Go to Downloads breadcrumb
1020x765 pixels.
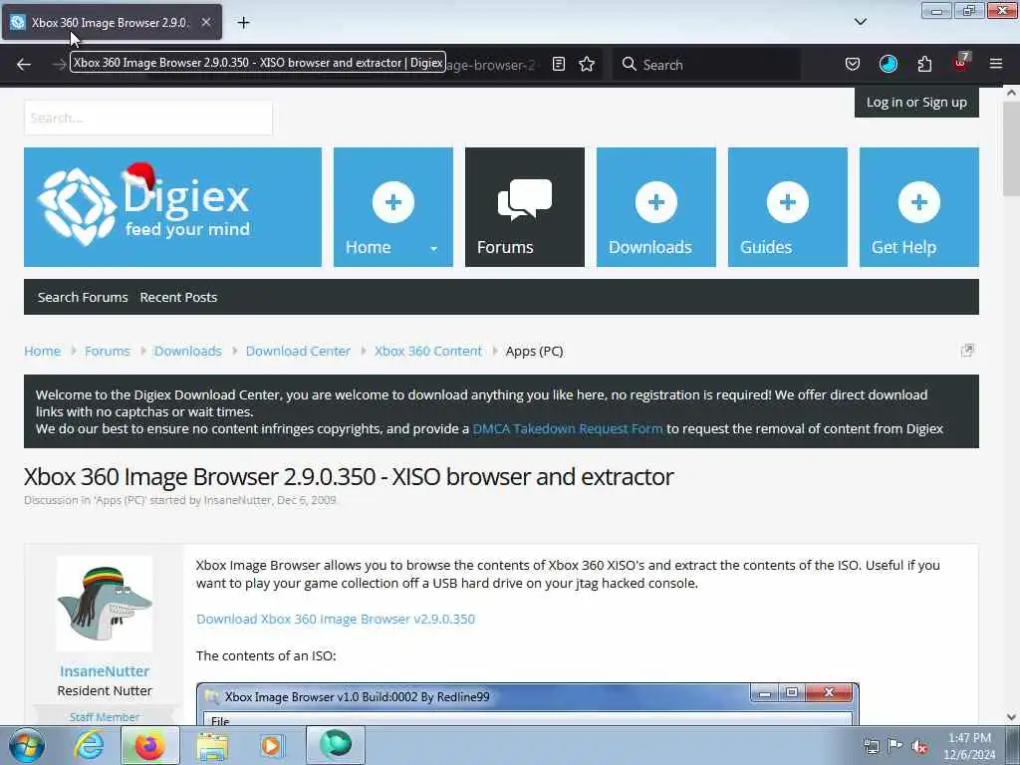(187, 352)
